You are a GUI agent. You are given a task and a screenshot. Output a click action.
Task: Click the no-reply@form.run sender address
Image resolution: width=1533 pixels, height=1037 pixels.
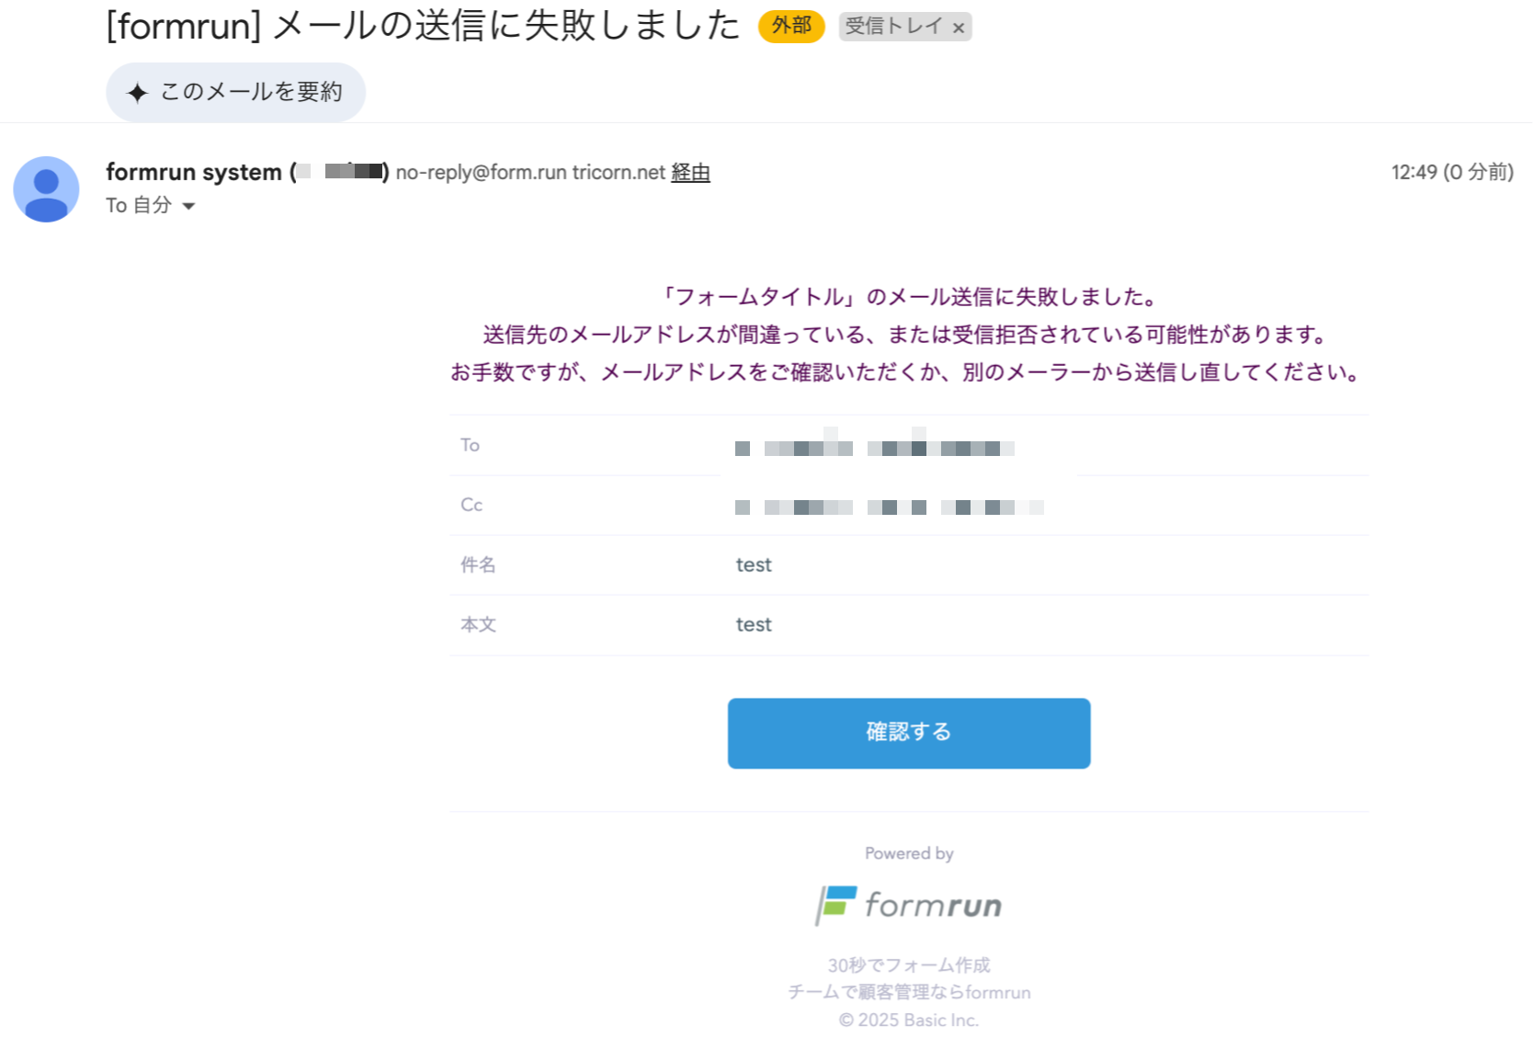(481, 172)
